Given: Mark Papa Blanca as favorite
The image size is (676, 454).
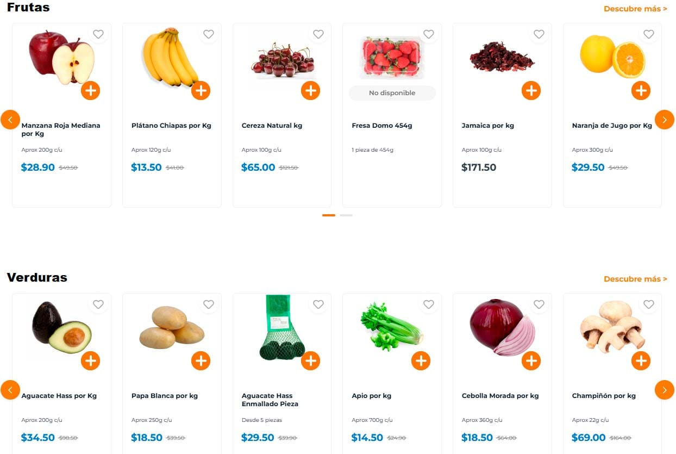Looking at the screenshot, I should point(208,304).
